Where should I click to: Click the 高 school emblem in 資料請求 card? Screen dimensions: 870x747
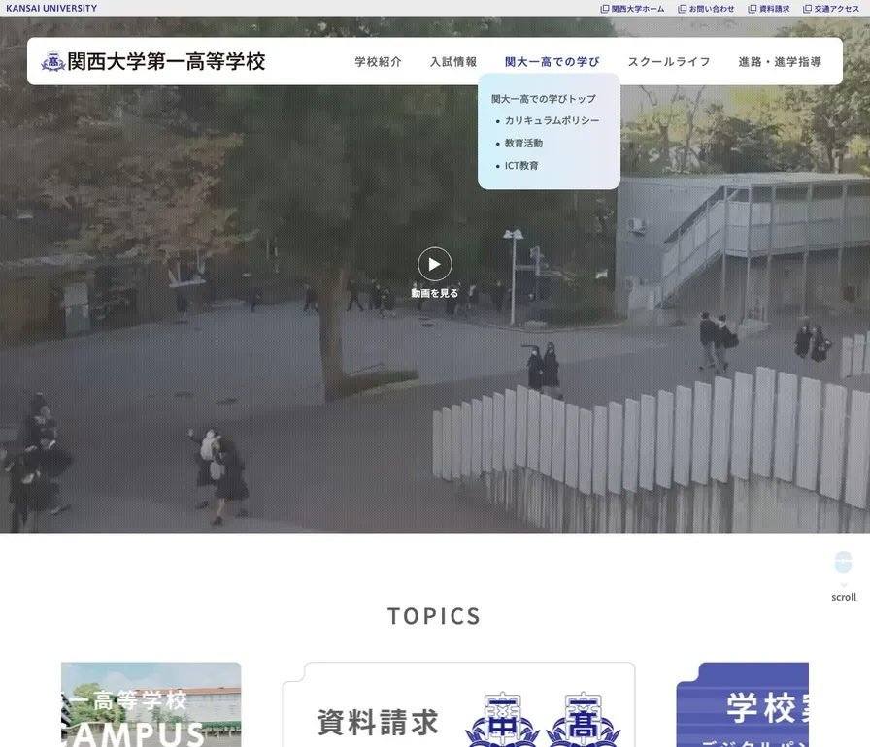(583, 720)
